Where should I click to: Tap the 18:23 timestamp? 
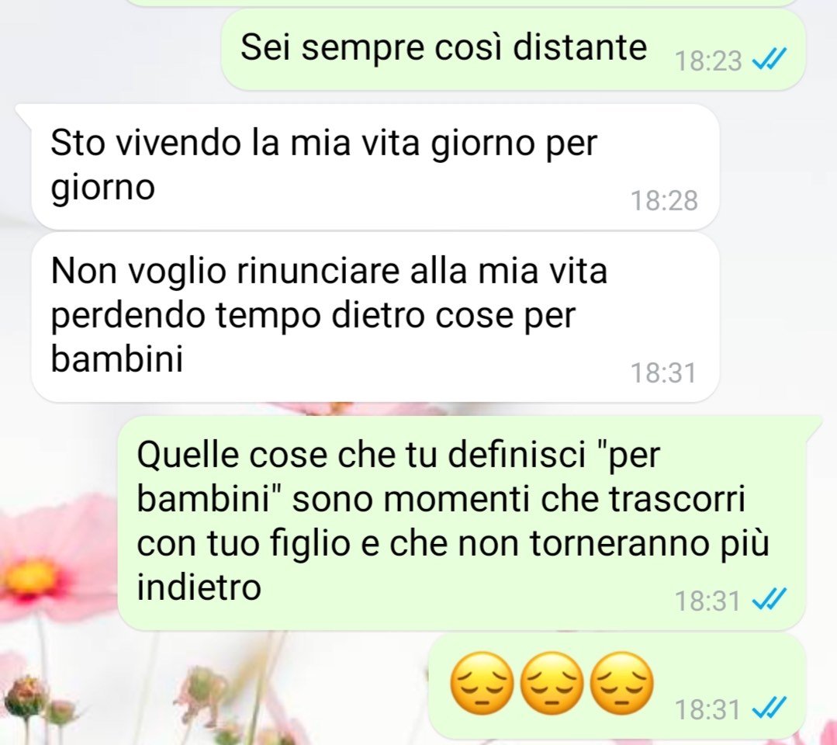click(707, 61)
